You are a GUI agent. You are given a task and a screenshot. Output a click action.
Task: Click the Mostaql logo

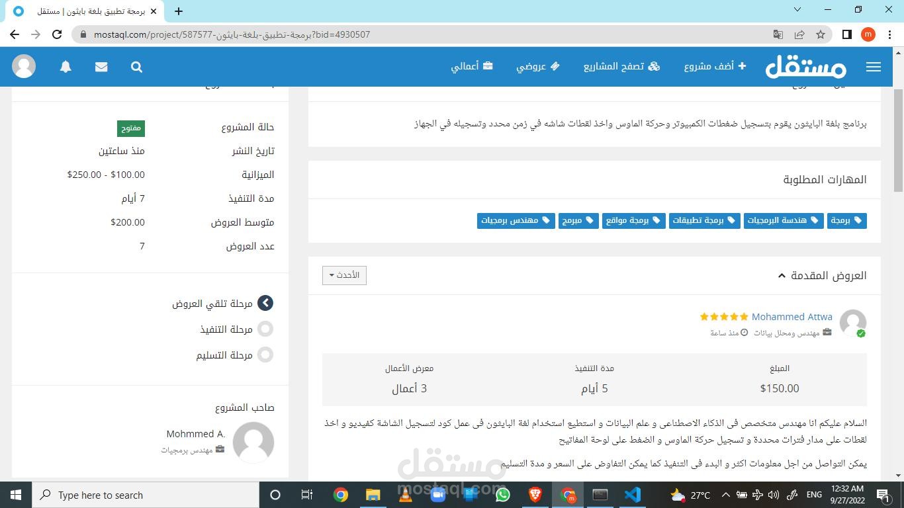click(805, 66)
